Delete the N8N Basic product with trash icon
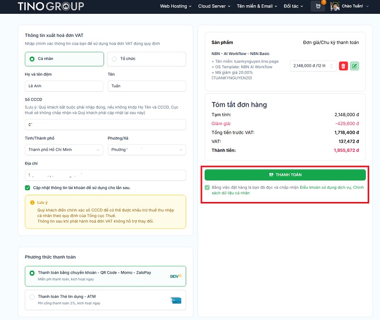Screen dimensions: 380x320 click(x=343, y=66)
